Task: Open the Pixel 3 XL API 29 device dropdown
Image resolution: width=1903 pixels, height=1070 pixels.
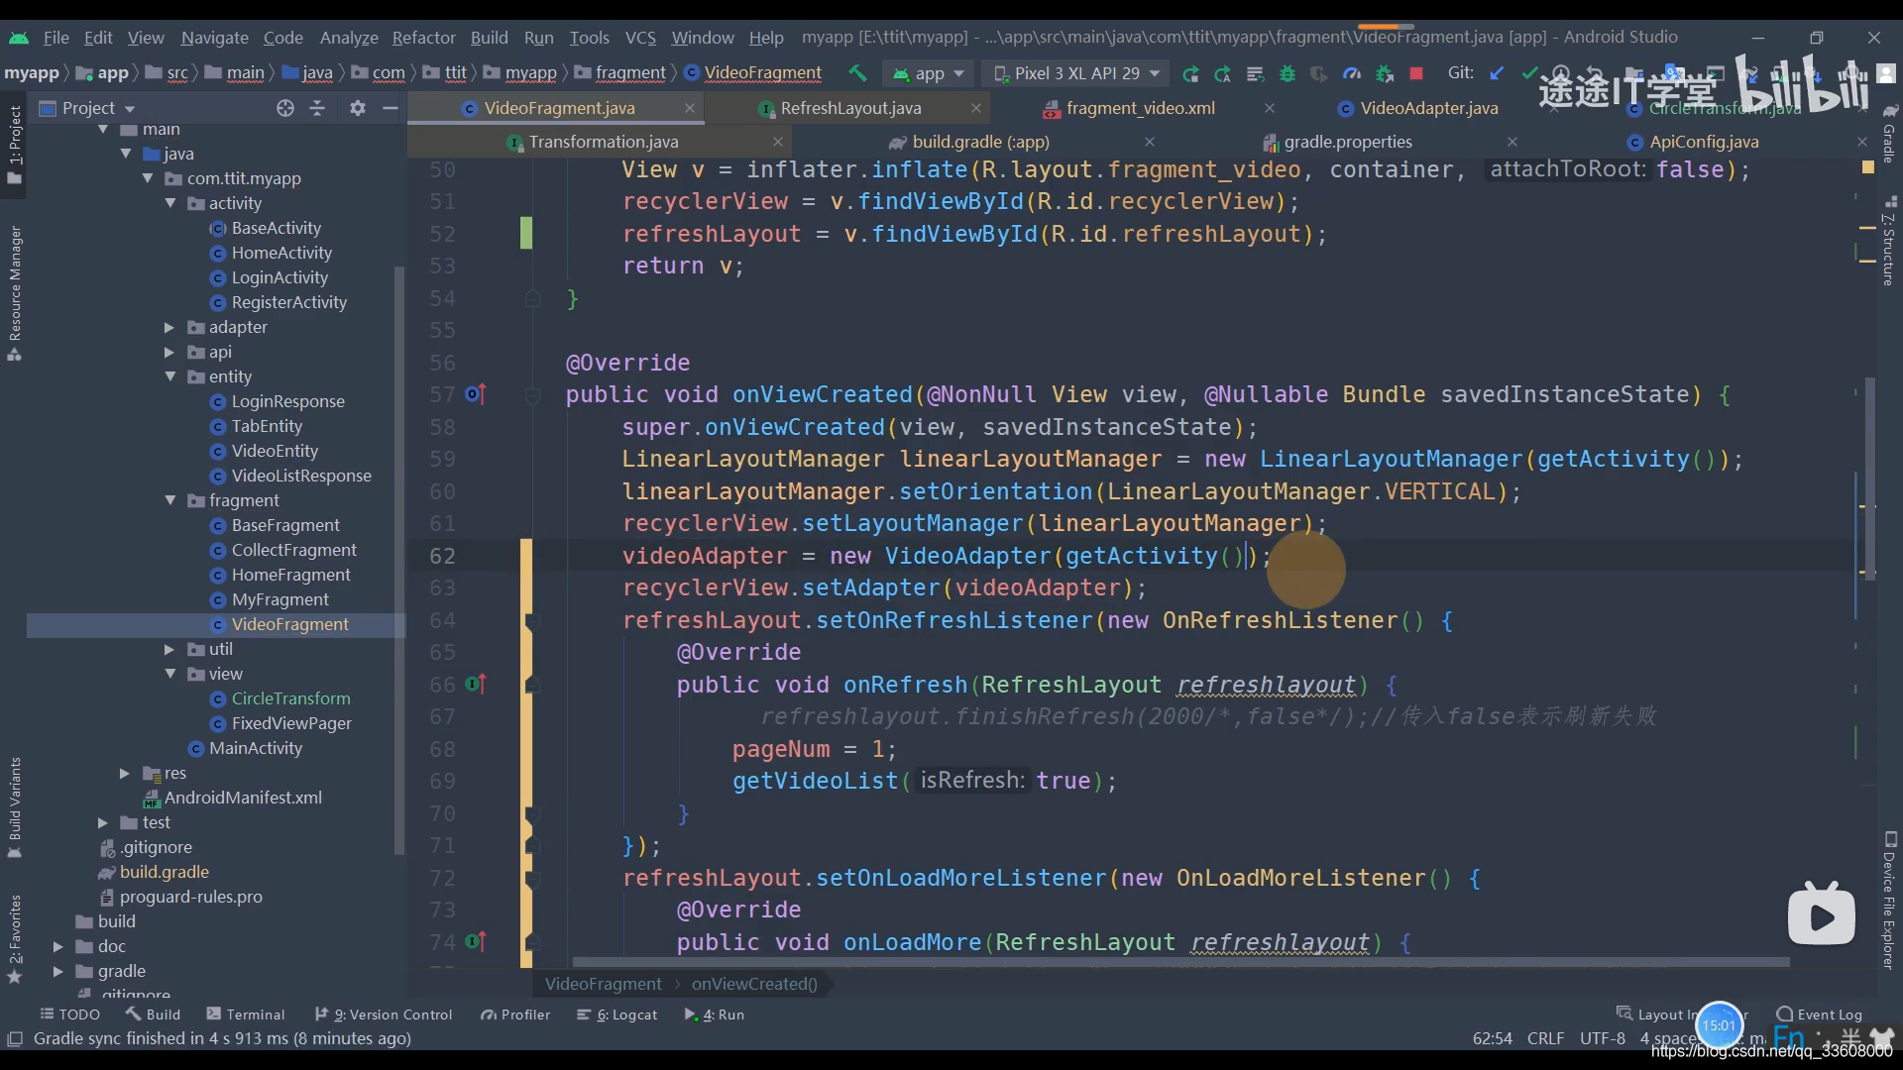Action: tap(1076, 73)
